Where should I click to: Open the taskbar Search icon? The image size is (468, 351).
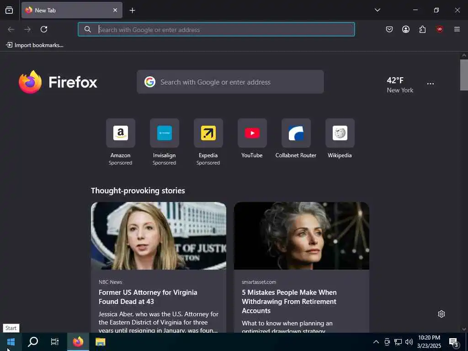click(x=33, y=342)
